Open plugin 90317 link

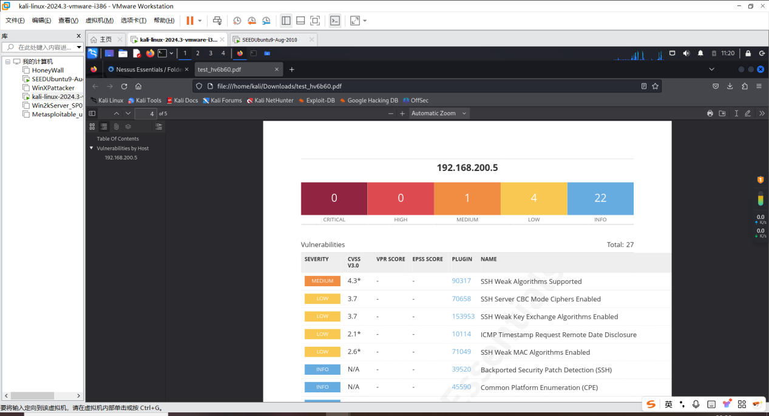pos(461,281)
